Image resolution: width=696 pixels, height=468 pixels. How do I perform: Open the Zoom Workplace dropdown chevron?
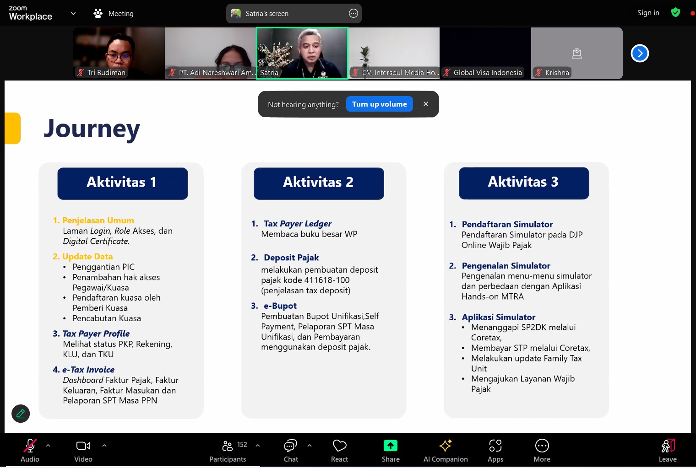pos(73,13)
